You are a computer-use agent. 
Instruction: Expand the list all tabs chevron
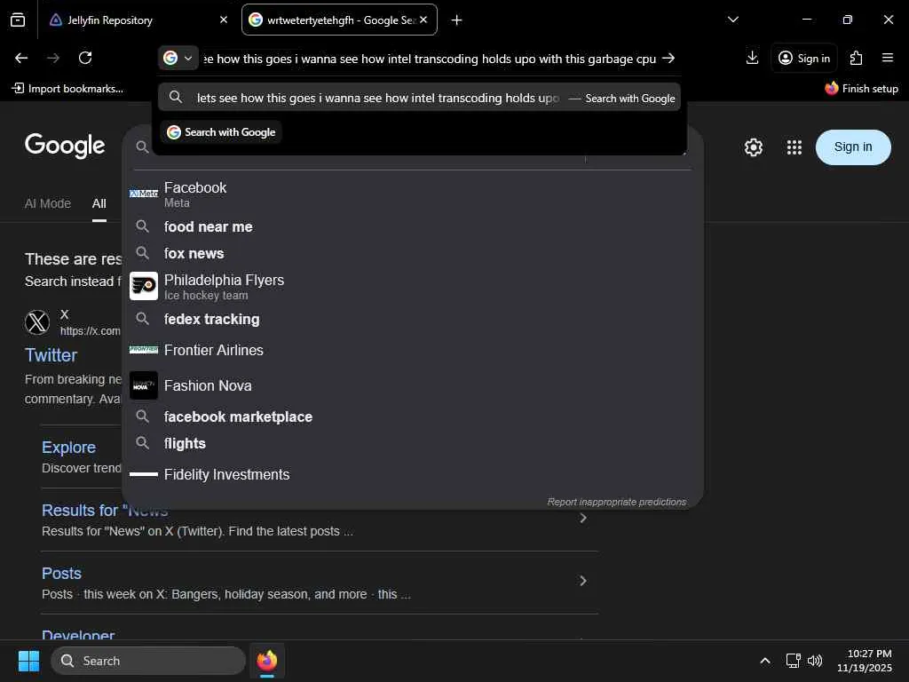(x=732, y=20)
